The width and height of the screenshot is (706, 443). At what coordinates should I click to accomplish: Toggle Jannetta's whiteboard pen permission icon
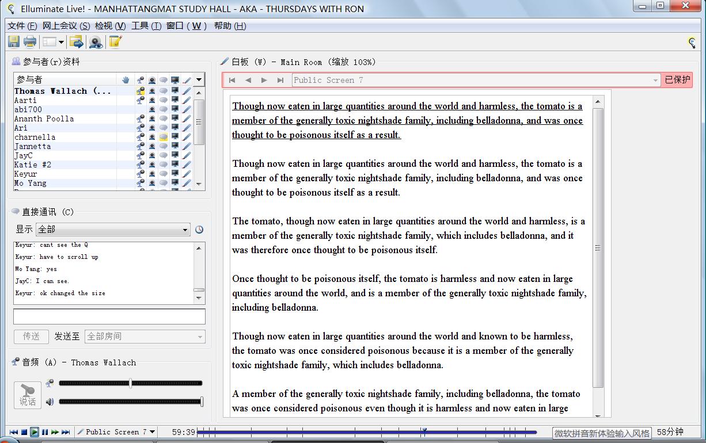click(x=187, y=146)
